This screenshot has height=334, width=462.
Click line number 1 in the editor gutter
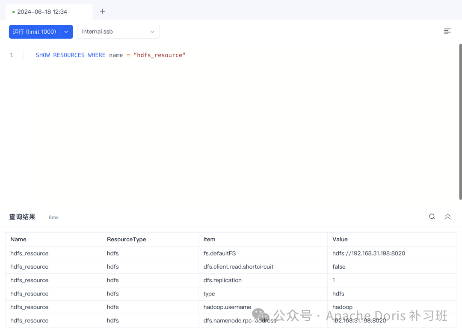click(12, 55)
